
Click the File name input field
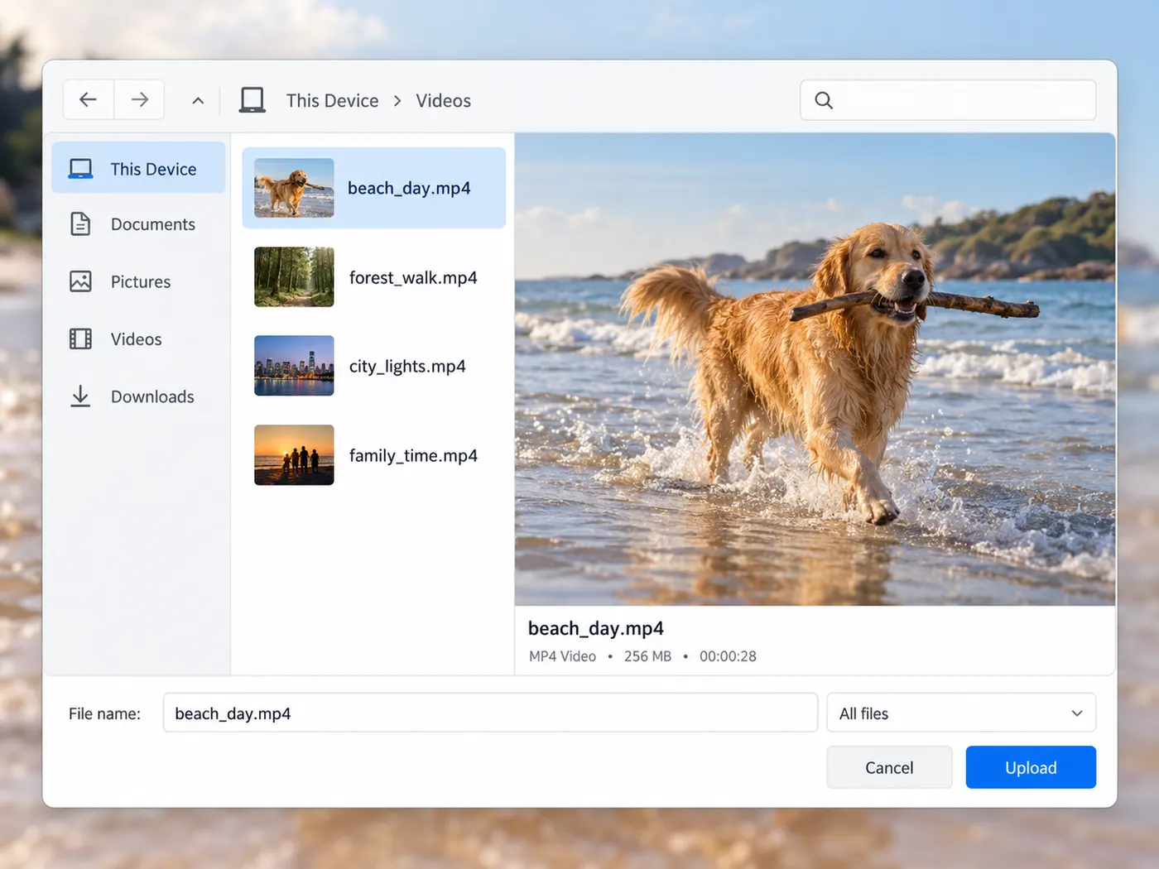pos(490,713)
